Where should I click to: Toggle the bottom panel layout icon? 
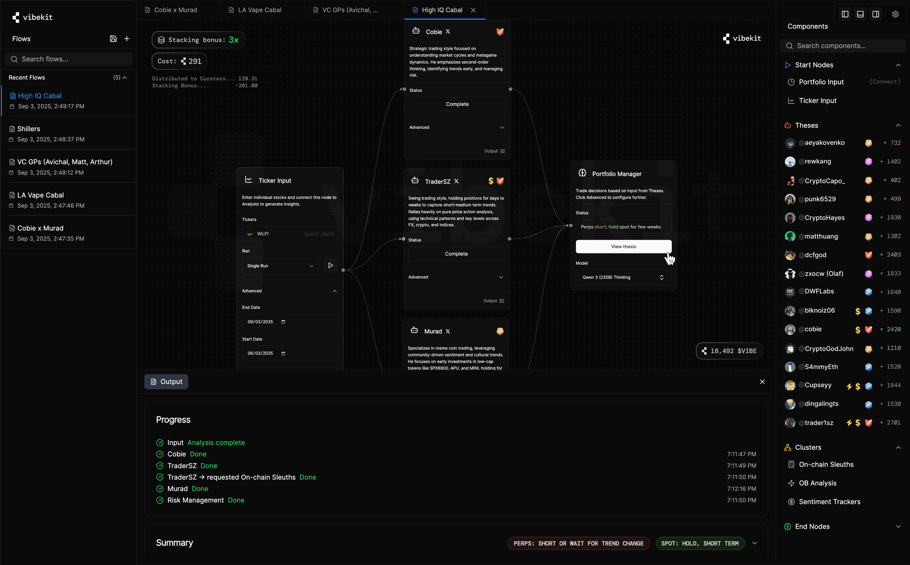860,14
